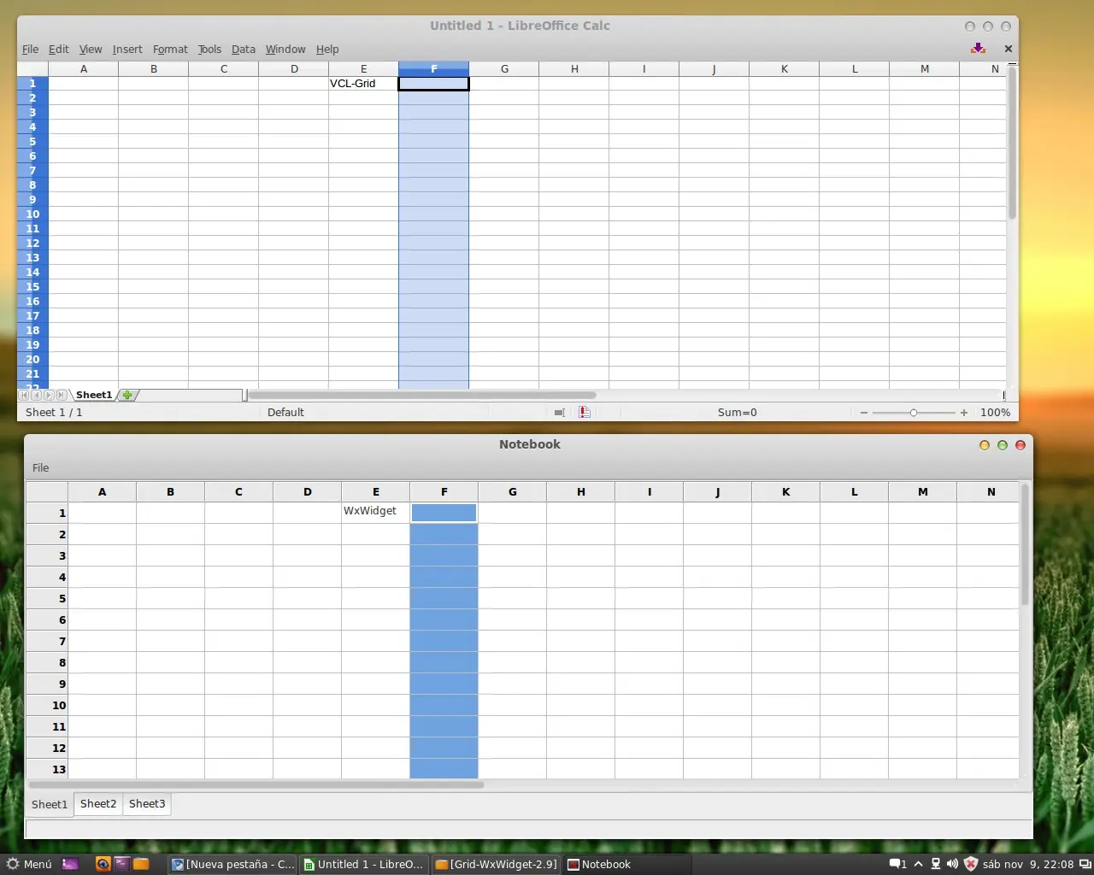Select the Sheet1 tab in Calc
Image resolution: width=1094 pixels, height=875 pixels.
(94, 395)
